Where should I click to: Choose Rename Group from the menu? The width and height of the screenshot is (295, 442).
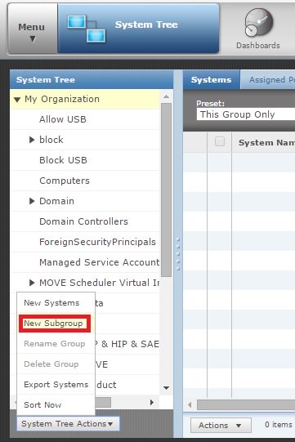click(x=56, y=344)
